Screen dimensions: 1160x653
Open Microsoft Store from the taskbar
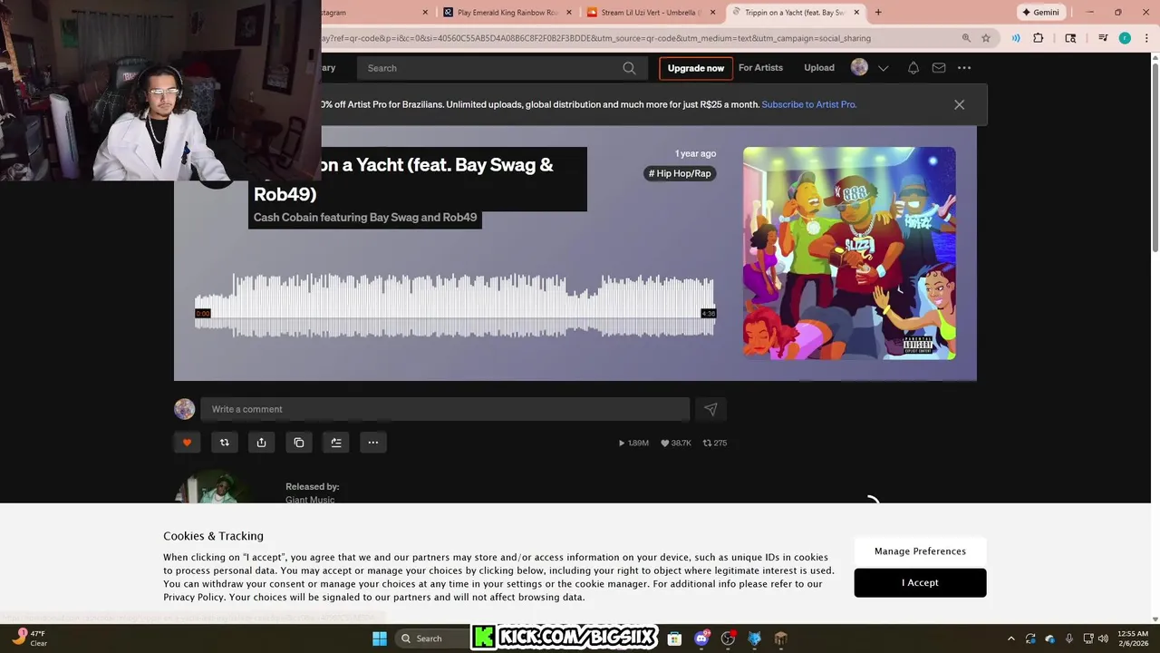click(x=674, y=638)
